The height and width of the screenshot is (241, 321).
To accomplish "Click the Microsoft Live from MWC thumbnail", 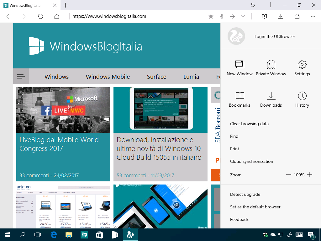I will click(63, 110).
